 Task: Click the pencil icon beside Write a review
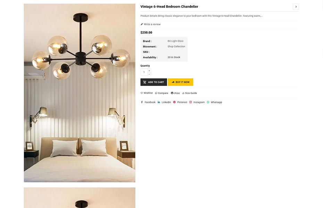[142, 24]
